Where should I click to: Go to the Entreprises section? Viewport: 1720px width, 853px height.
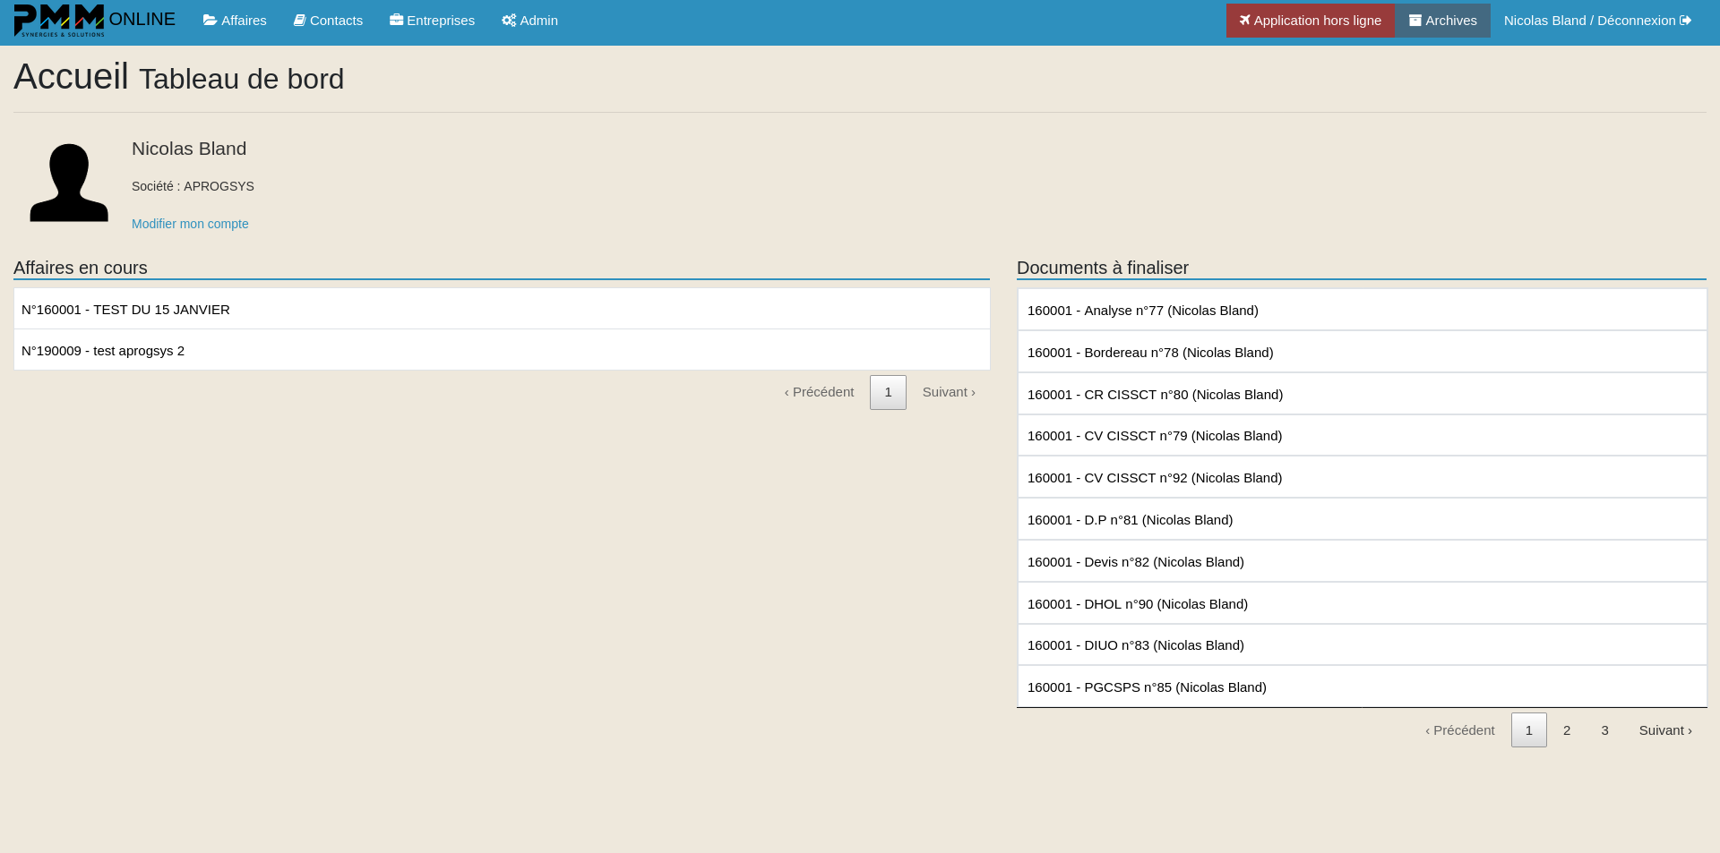pyautogui.click(x=432, y=21)
